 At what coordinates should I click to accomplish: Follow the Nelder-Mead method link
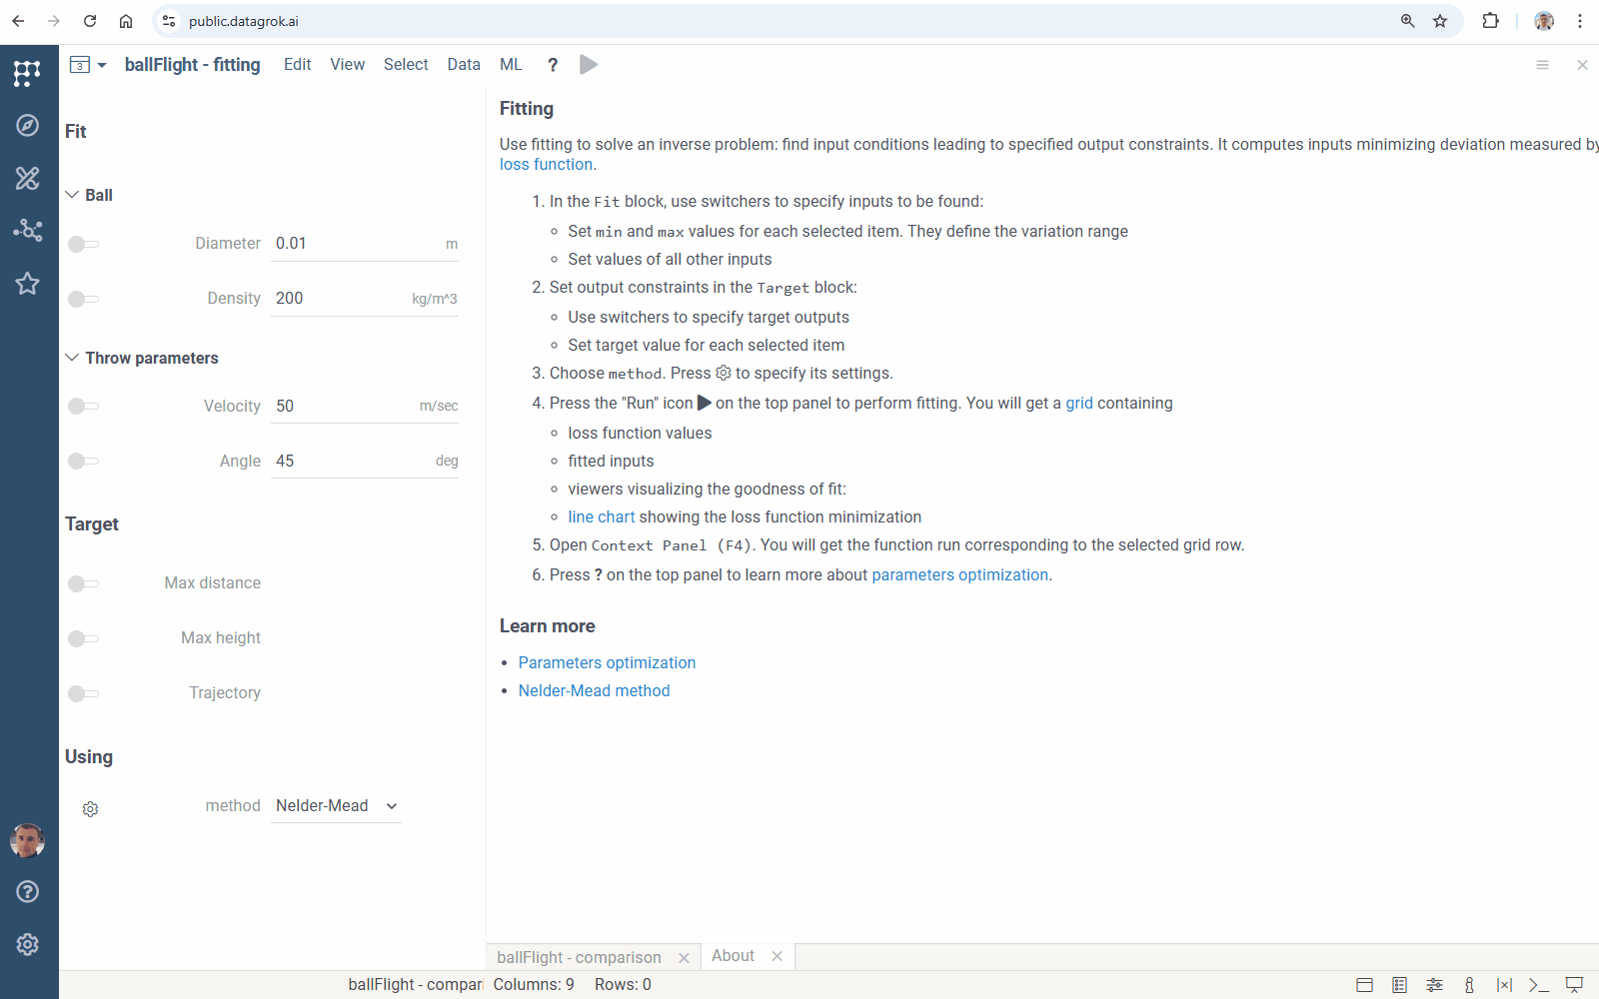tap(594, 690)
